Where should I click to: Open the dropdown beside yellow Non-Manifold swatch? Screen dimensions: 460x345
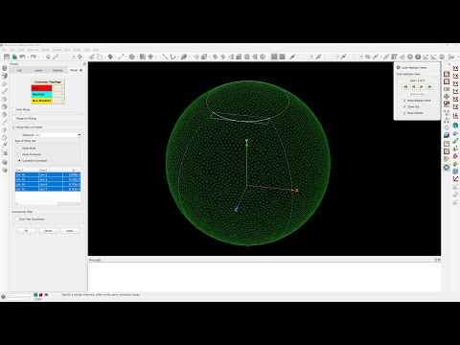point(62,101)
